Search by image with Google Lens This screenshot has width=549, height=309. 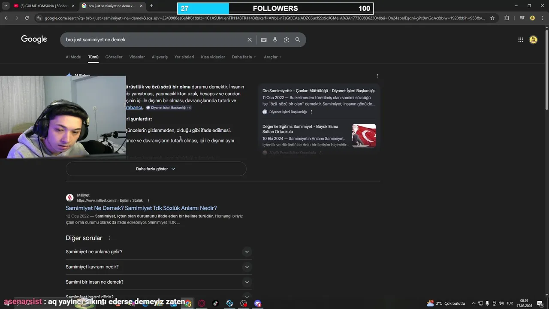pyautogui.click(x=286, y=39)
